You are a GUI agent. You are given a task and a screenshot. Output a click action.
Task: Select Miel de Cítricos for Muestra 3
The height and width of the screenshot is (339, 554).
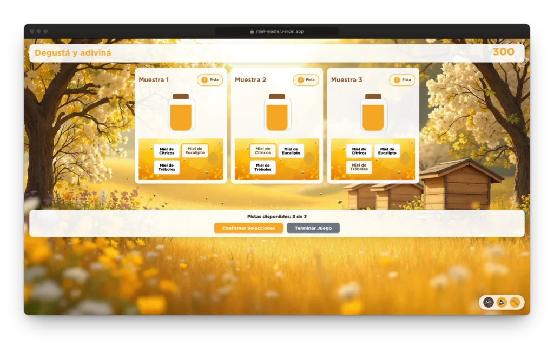[x=359, y=151]
